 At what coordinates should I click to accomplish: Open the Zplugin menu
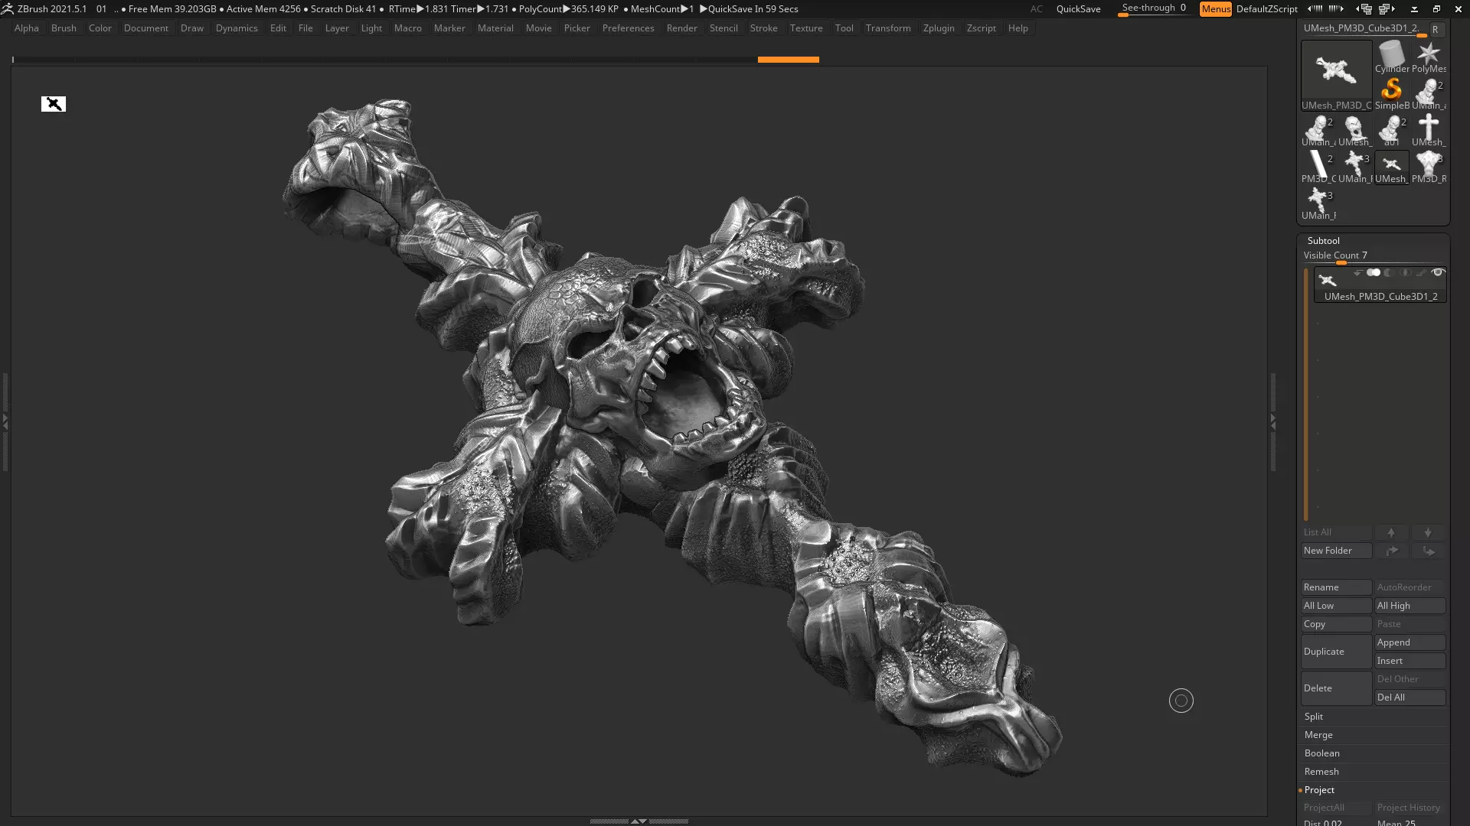pos(938,28)
